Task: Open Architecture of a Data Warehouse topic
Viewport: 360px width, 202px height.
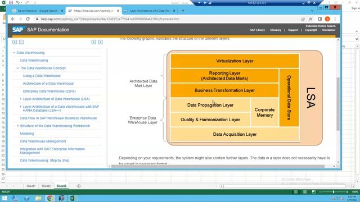Action: pos(48,84)
